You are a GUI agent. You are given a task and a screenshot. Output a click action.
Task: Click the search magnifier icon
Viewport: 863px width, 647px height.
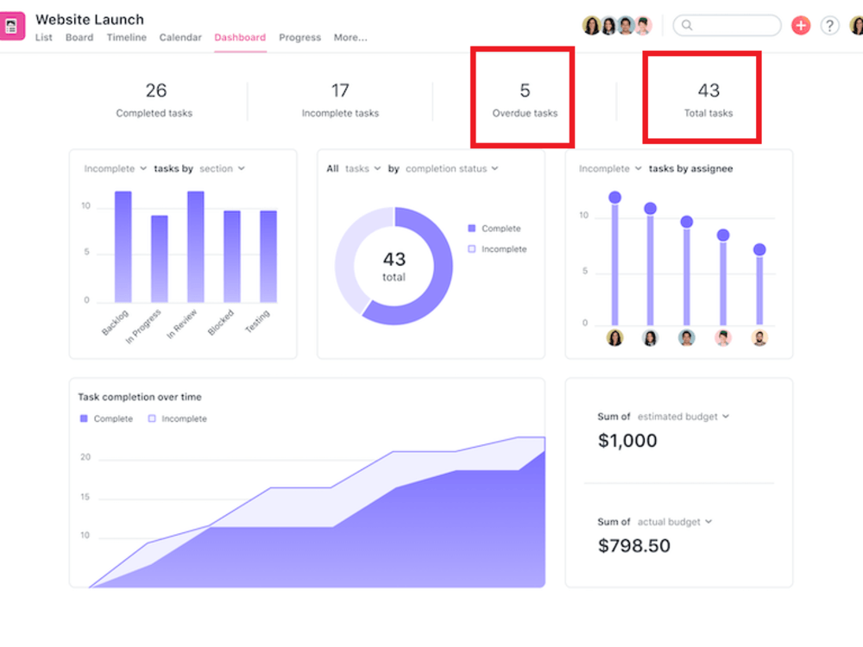(687, 25)
